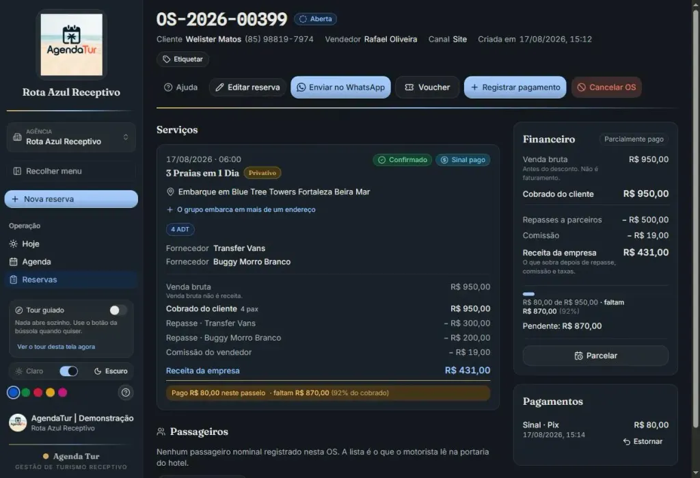The height and width of the screenshot is (478, 700).
Task: Open the AgendaTur Demonstração user profile
Action: [71, 423]
